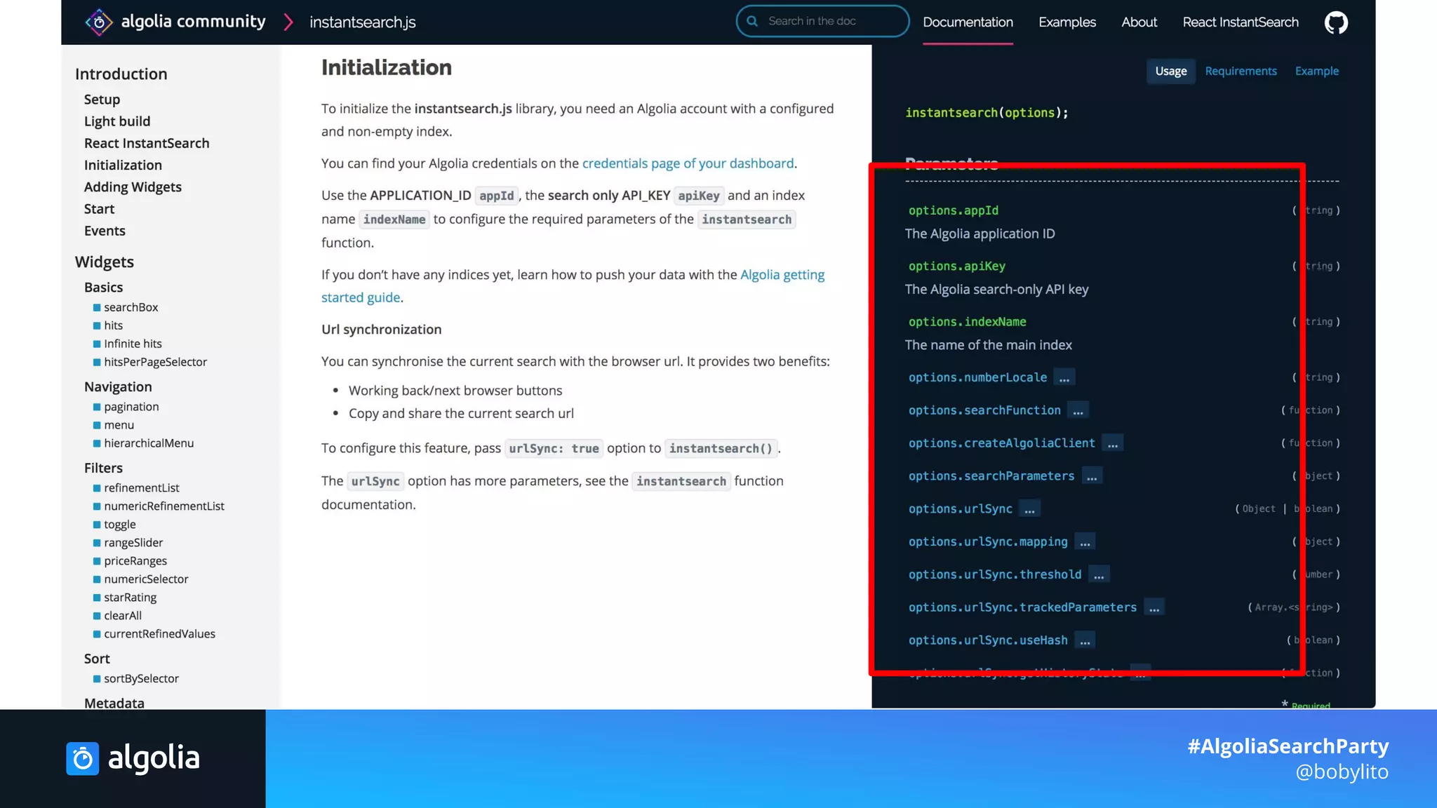Expand options.createAlgoliaClient ellipsis details
1437x808 pixels.
click(1112, 444)
